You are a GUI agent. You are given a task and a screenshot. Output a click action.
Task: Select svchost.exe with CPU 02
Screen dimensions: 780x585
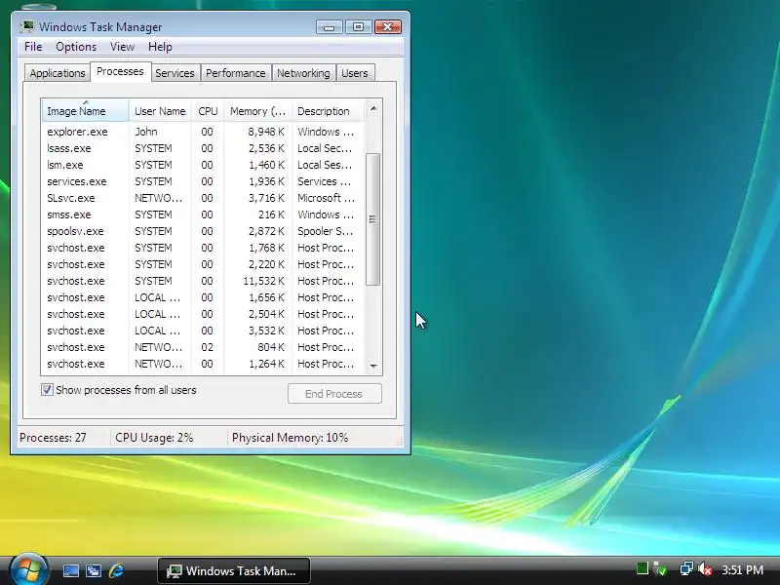coord(204,347)
